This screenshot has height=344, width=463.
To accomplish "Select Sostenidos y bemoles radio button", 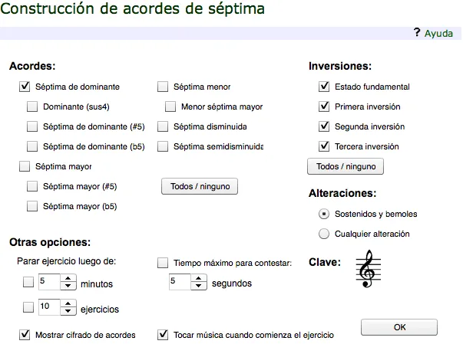I will tap(324, 214).
